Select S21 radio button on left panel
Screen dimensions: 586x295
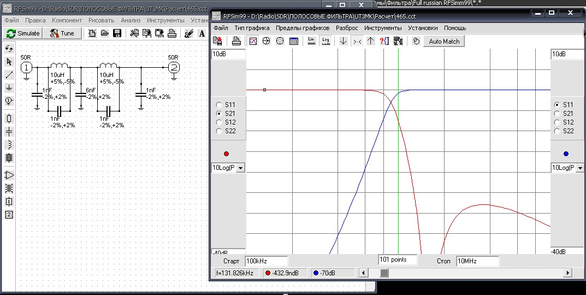[220, 113]
